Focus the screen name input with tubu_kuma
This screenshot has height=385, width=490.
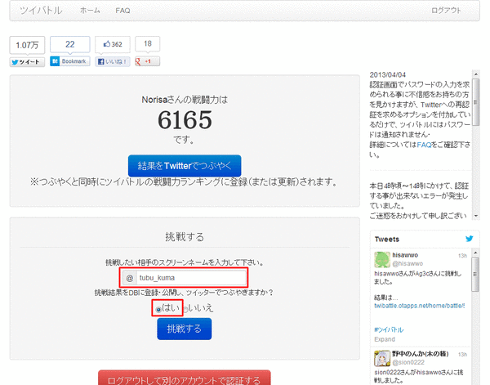coord(191,278)
